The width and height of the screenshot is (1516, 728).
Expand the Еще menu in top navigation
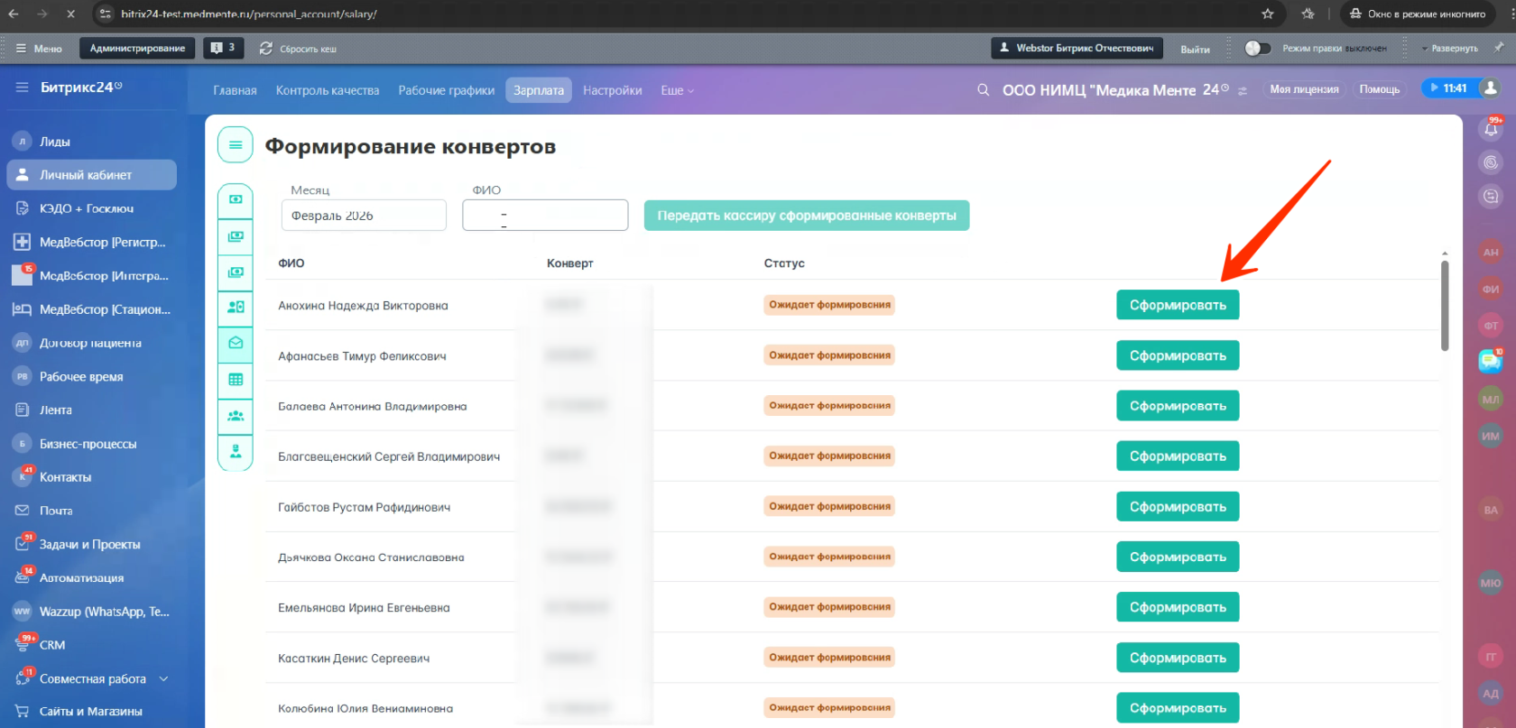[677, 90]
